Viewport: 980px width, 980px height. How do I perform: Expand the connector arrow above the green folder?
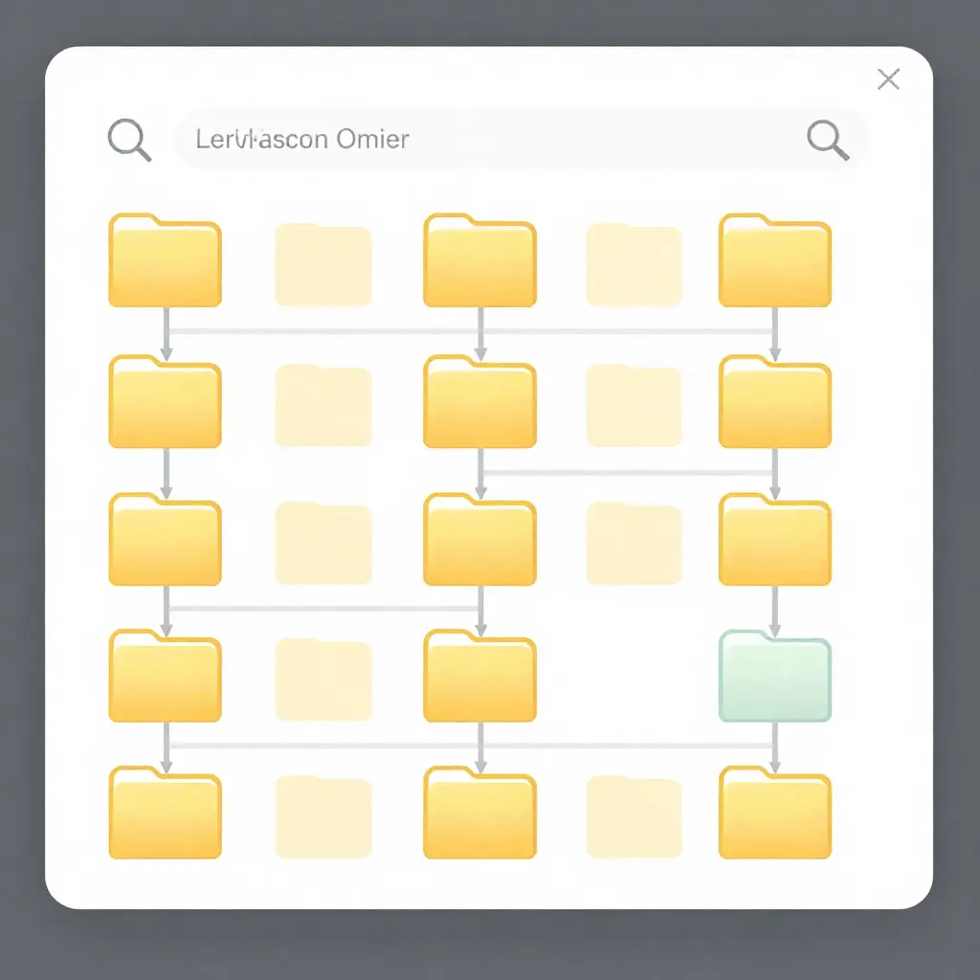[775, 608]
